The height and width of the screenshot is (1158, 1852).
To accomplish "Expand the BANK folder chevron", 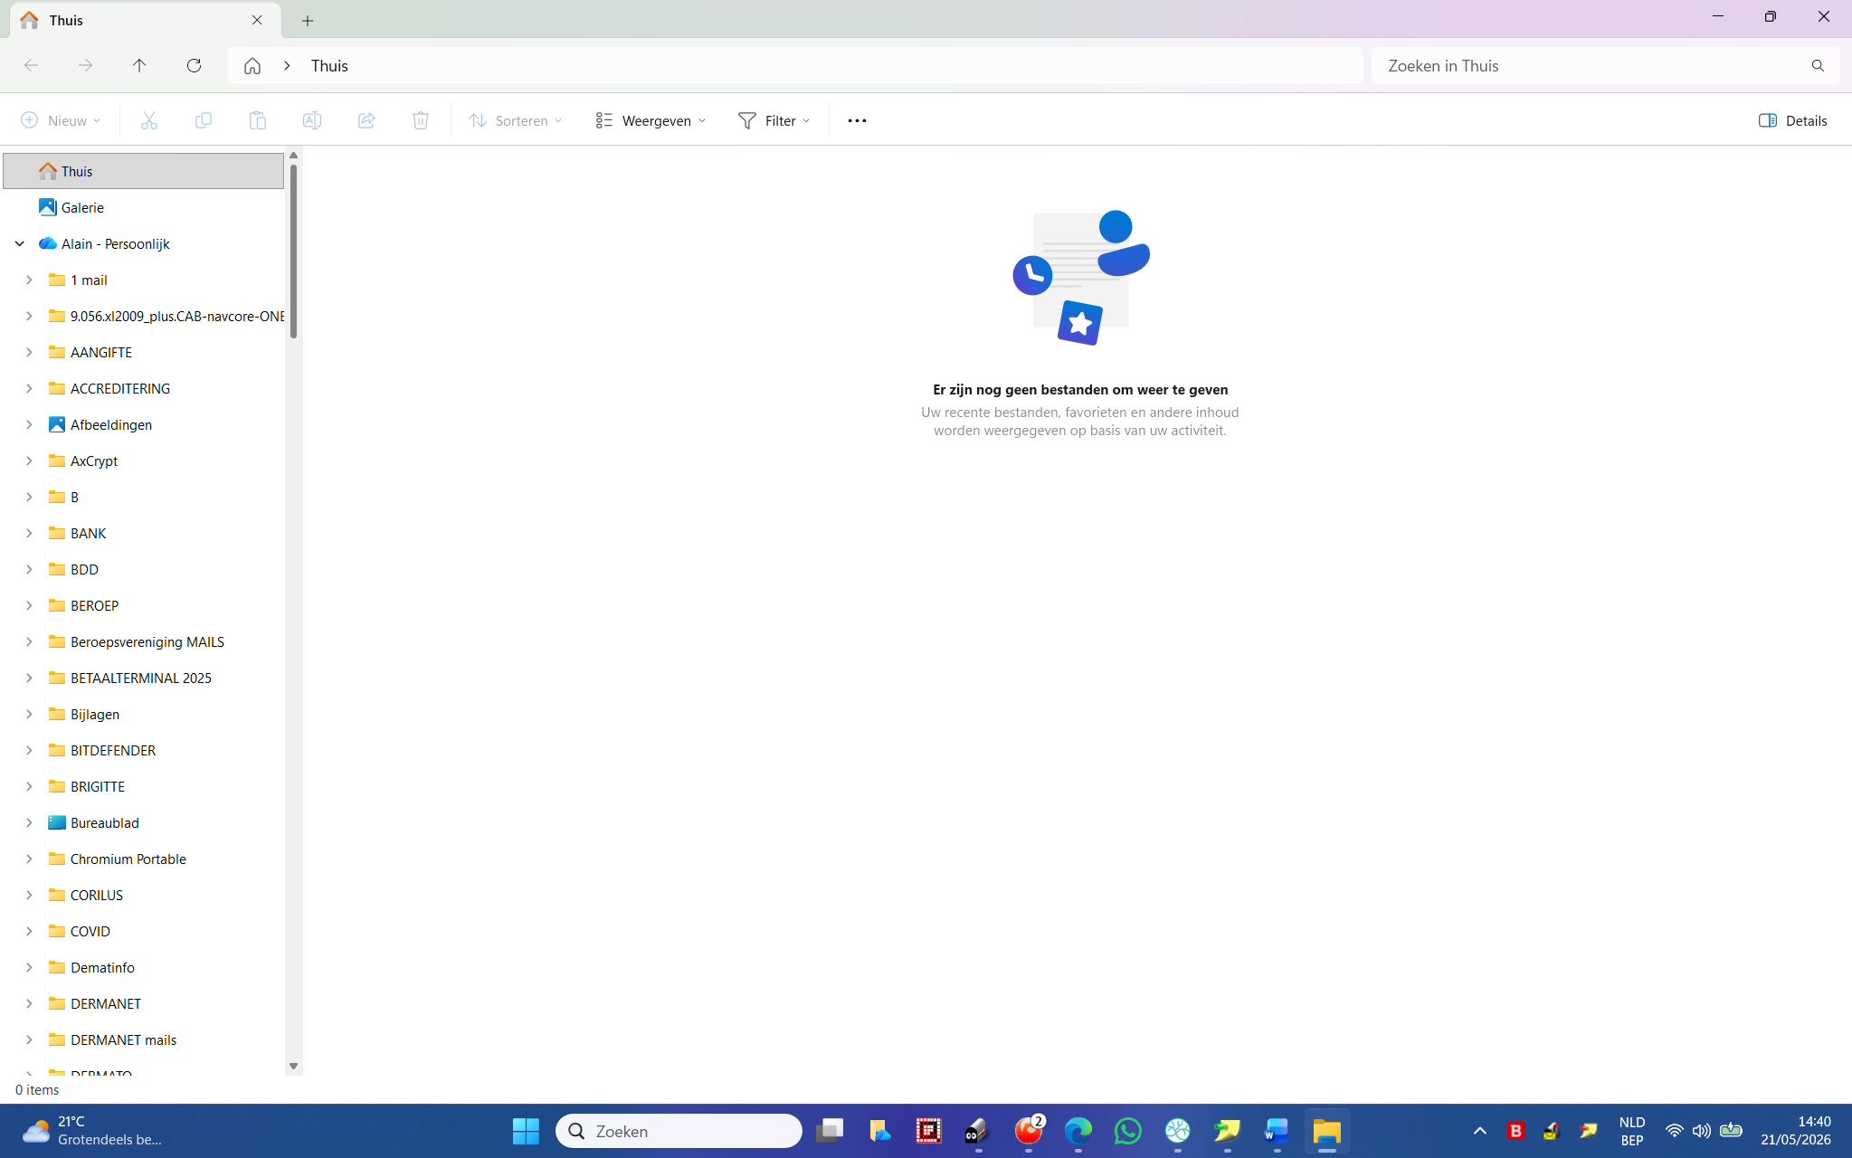I will click(x=29, y=533).
